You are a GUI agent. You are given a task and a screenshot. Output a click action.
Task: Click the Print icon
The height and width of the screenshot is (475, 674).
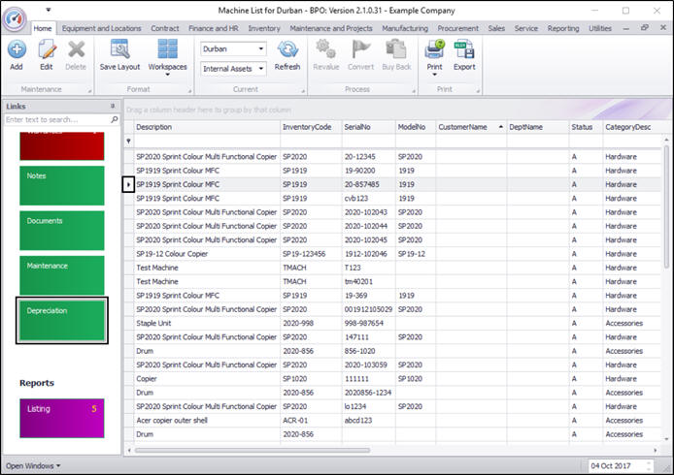point(433,49)
